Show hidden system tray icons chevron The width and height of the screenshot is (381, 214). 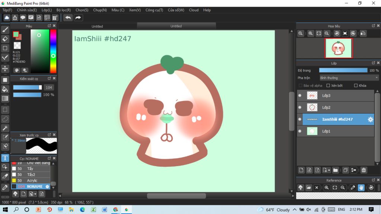click(x=295, y=210)
